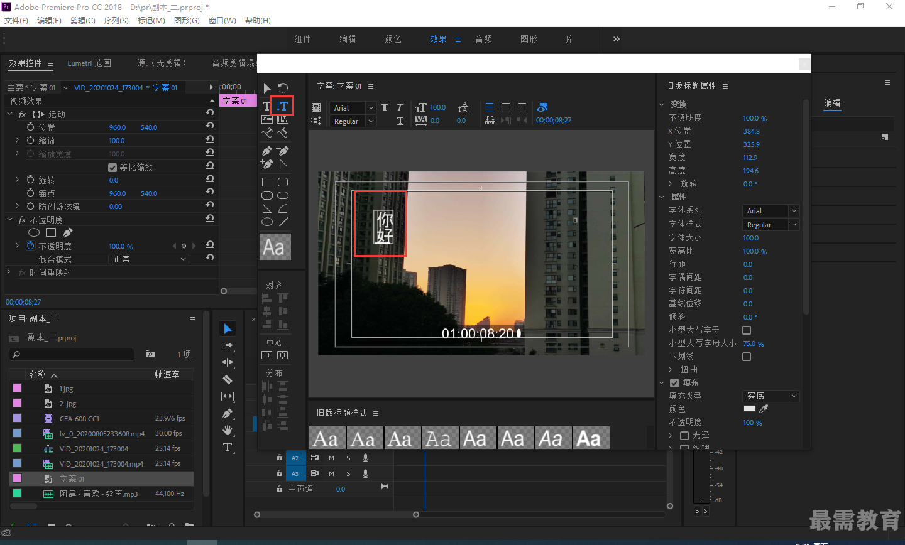The image size is (905, 545).
Task: Toggle opacity animation stopwatch
Action: point(30,246)
